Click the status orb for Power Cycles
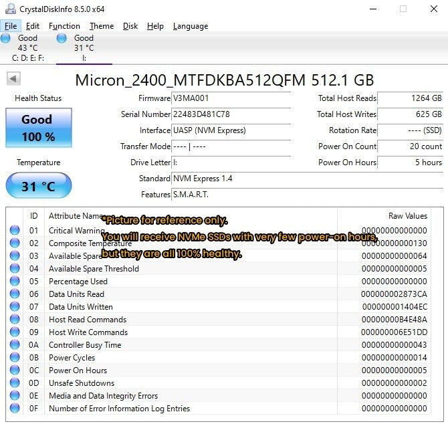This screenshot has height=426, width=448. (x=15, y=357)
